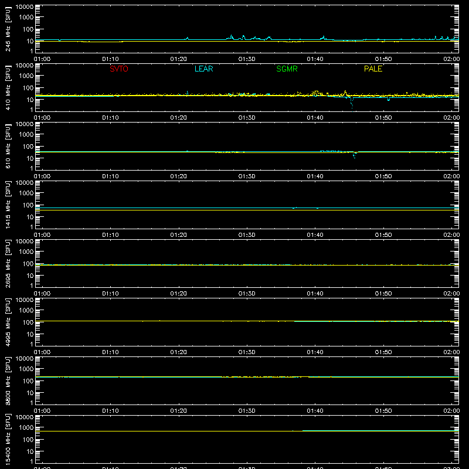Click 01:40 time label under 8800 MHz panel

pyautogui.click(x=315, y=411)
